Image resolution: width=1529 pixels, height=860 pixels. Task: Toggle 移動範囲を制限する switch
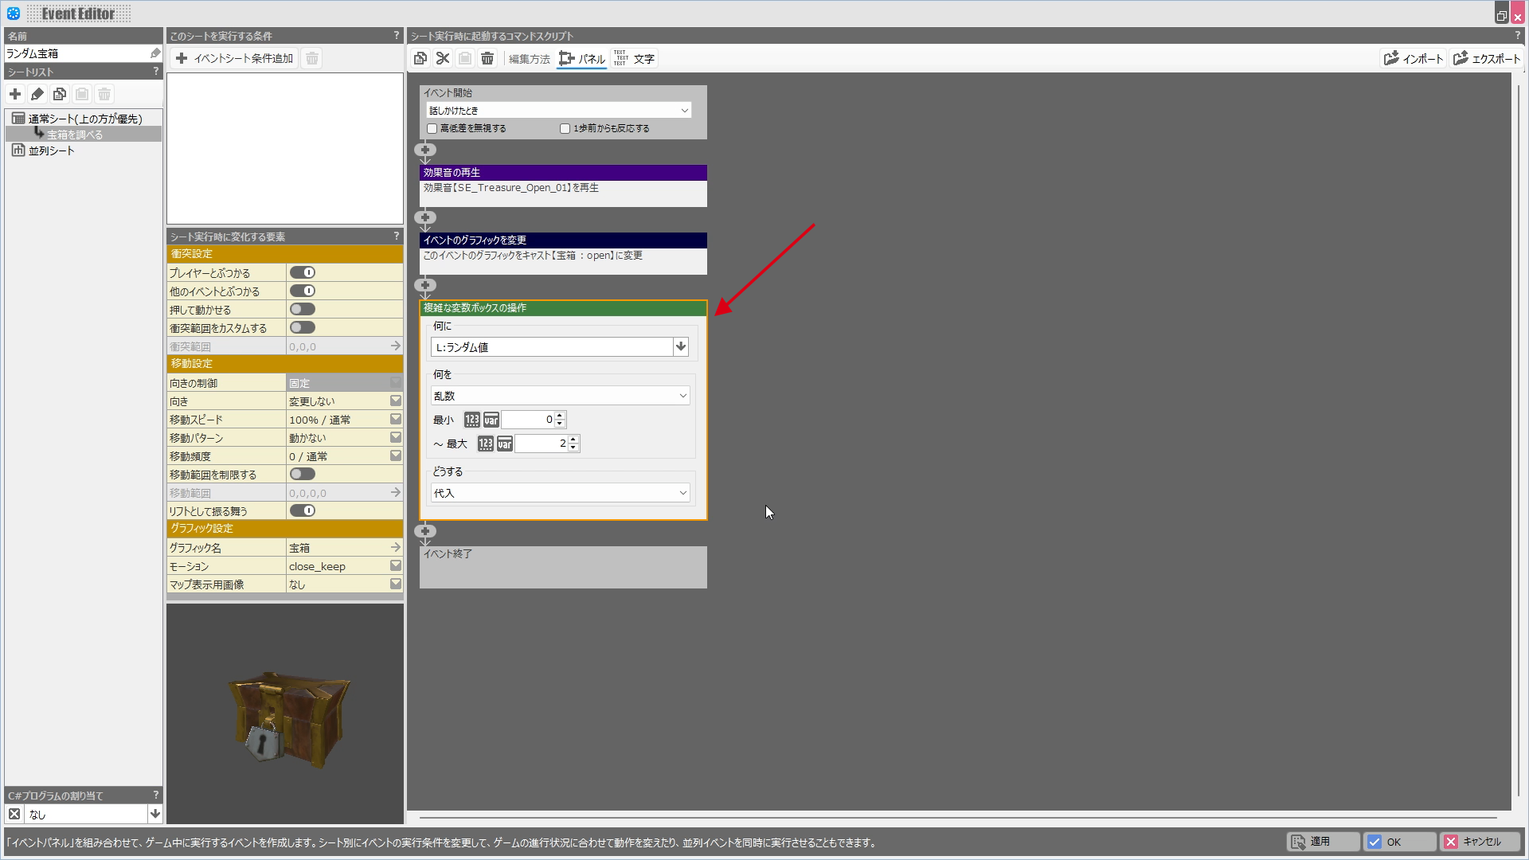point(303,474)
